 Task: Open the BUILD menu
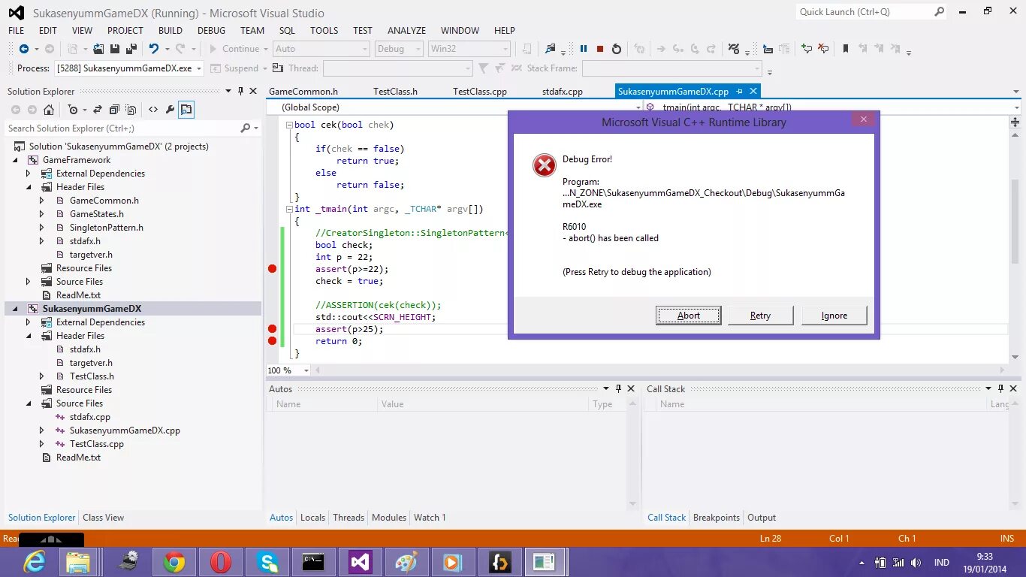170,31
